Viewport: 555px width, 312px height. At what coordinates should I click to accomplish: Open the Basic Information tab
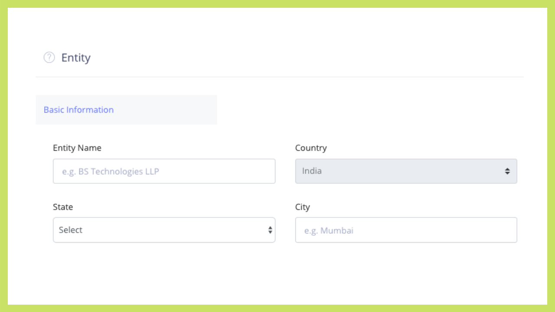click(x=126, y=110)
